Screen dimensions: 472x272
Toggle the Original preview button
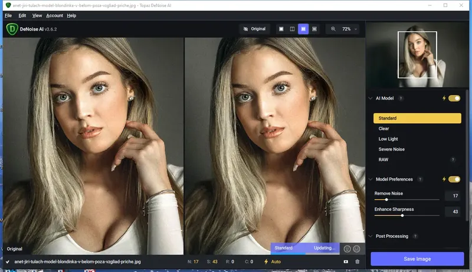click(x=254, y=29)
